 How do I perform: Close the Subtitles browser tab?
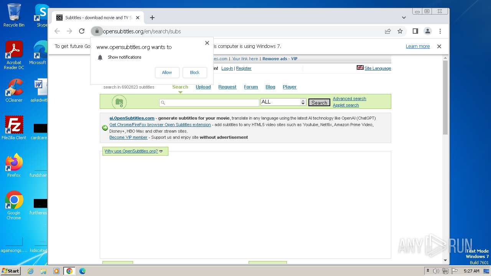pos(138,18)
